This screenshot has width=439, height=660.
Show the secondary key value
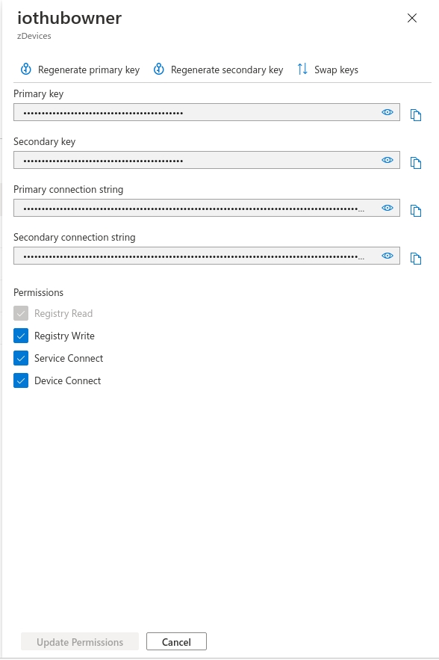point(387,160)
